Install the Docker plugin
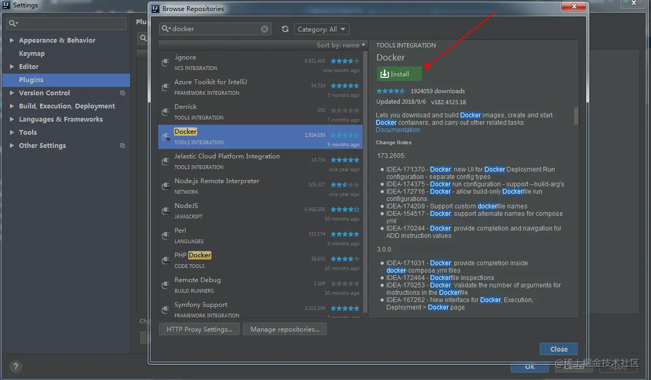Viewport: 651px width, 380px height. click(400, 74)
